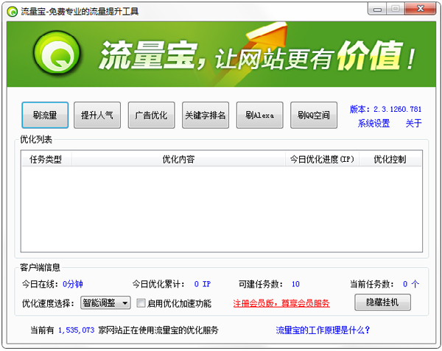This screenshot has width=442, height=351.
Task: Switch to 提升人气 section
Action: coord(97,115)
